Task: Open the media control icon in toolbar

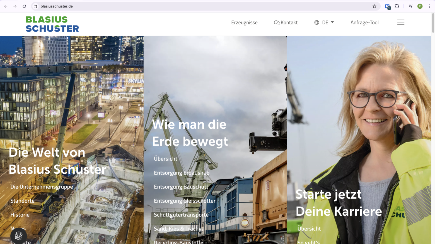Action: click(410, 6)
